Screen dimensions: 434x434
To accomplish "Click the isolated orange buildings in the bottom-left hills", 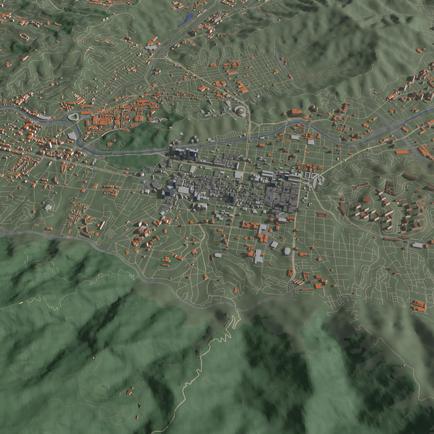I will [130, 391].
